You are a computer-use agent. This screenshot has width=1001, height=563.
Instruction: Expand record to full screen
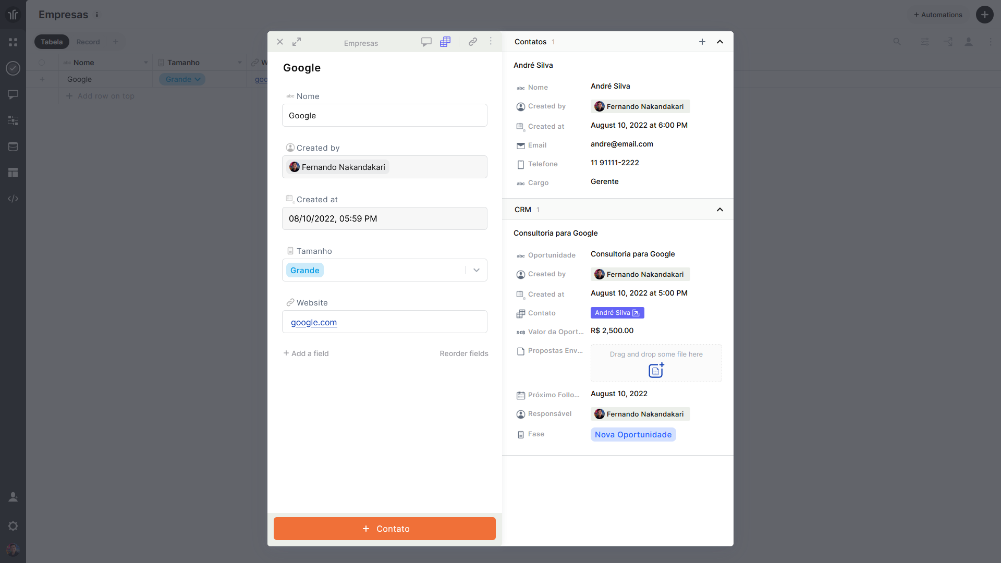click(297, 42)
